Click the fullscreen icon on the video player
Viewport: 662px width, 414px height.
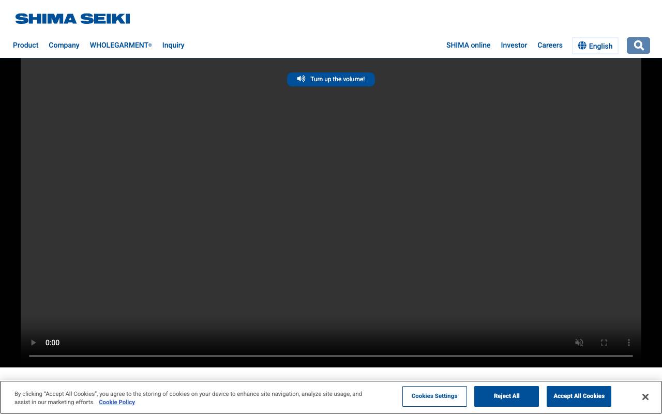604,343
